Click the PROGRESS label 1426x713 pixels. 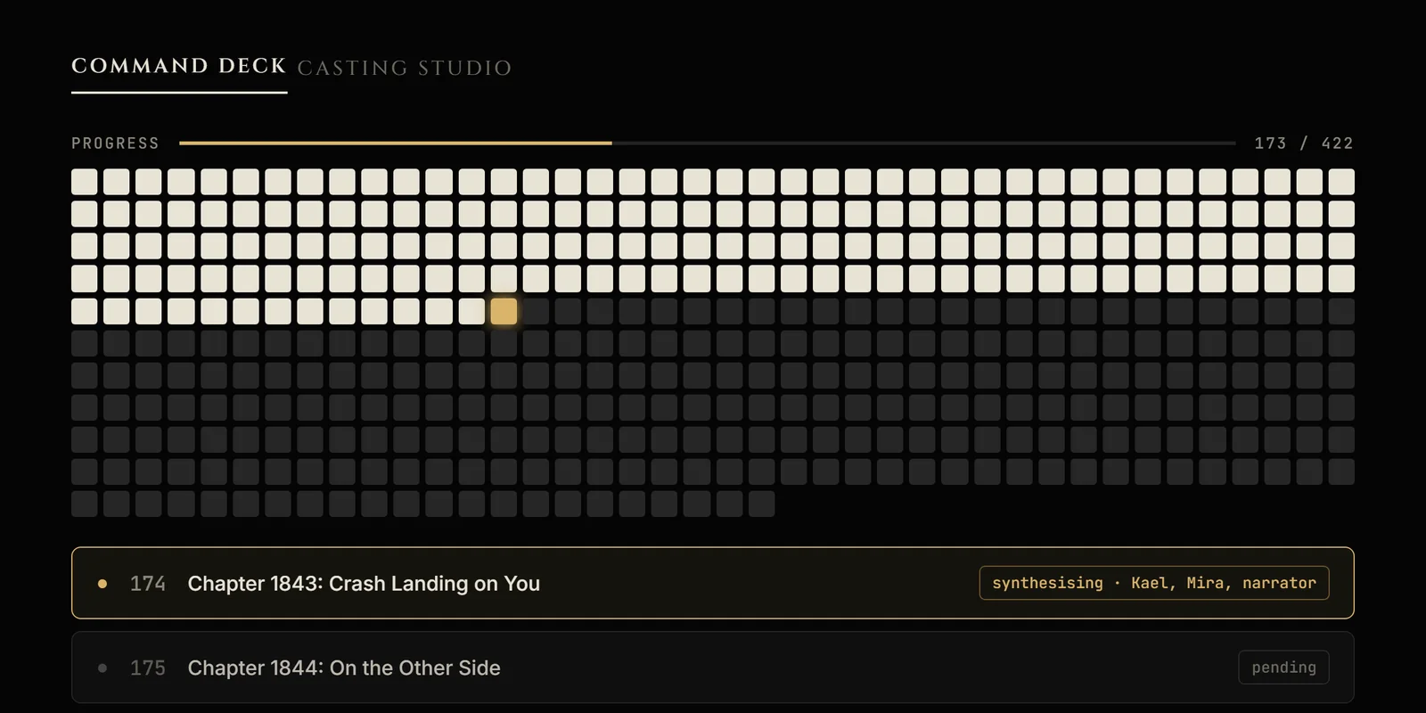(115, 143)
